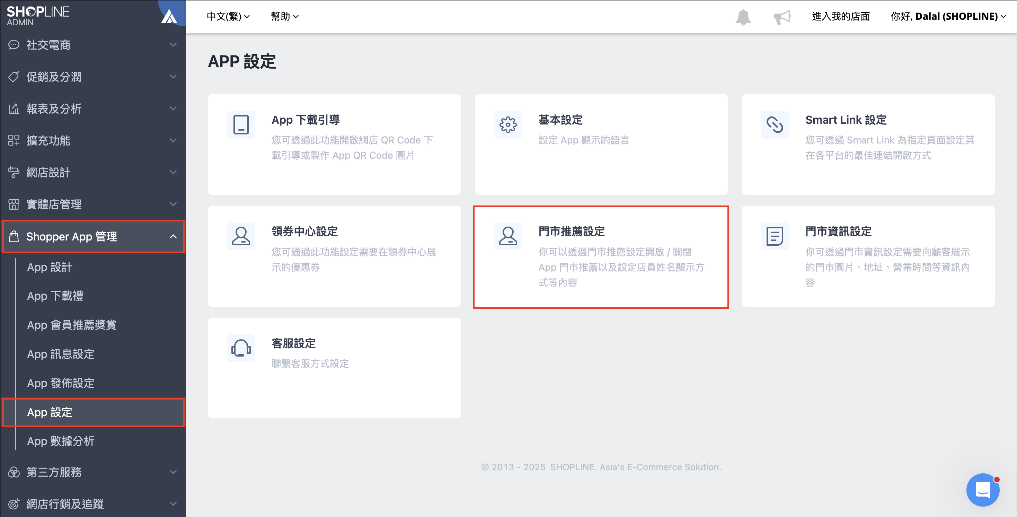Click the 進入我的店面 link
Image resolution: width=1017 pixels, height=517 pixels.
841,16
